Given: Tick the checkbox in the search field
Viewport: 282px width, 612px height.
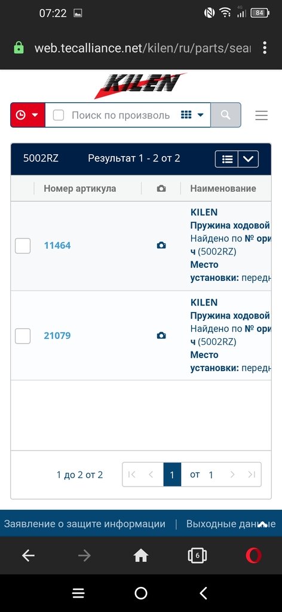Looking at the screenshot, I should pos(59,115).
